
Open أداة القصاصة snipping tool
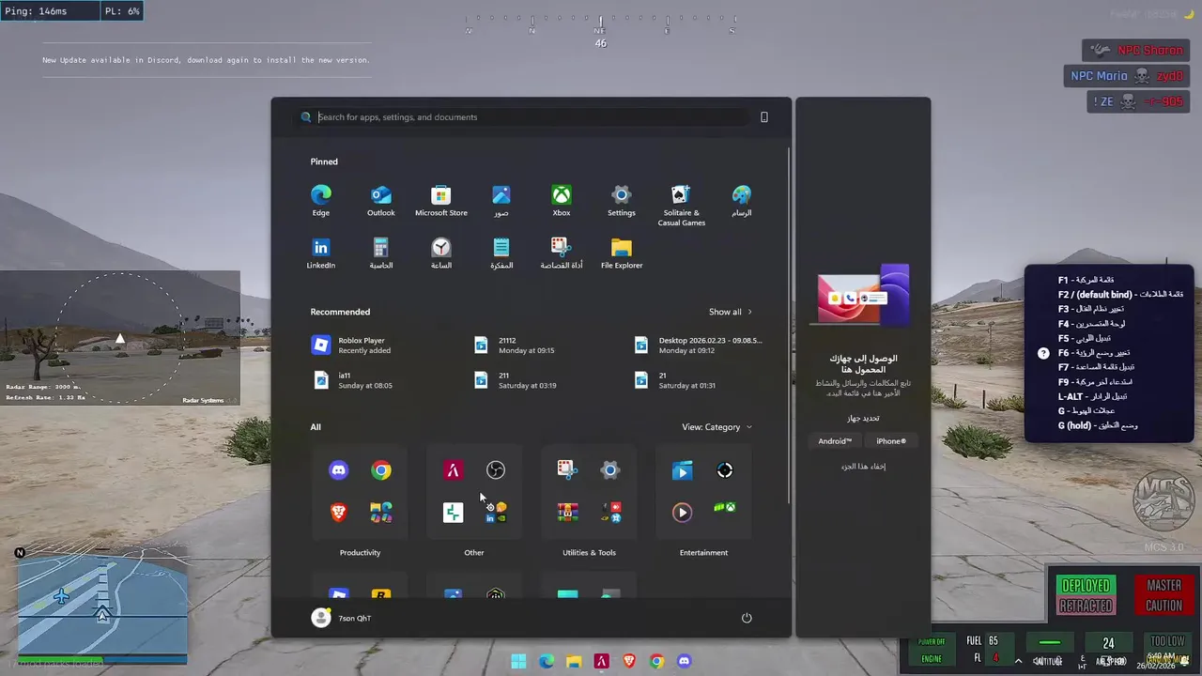point(561,253)
